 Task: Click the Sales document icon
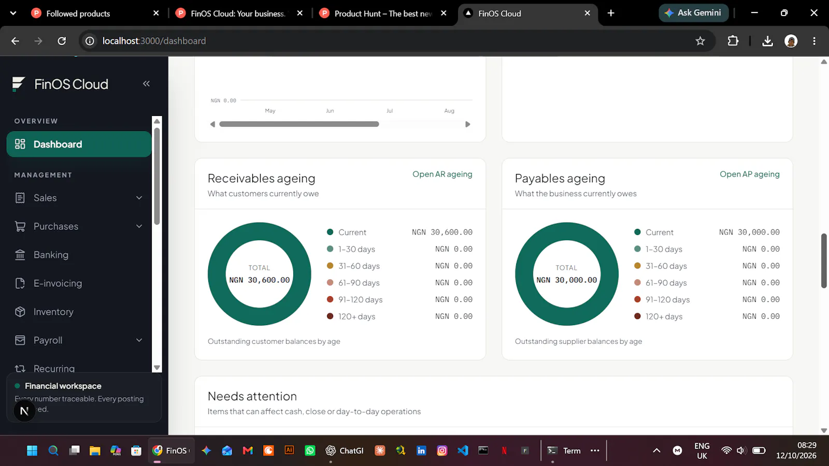pos(20,198)
